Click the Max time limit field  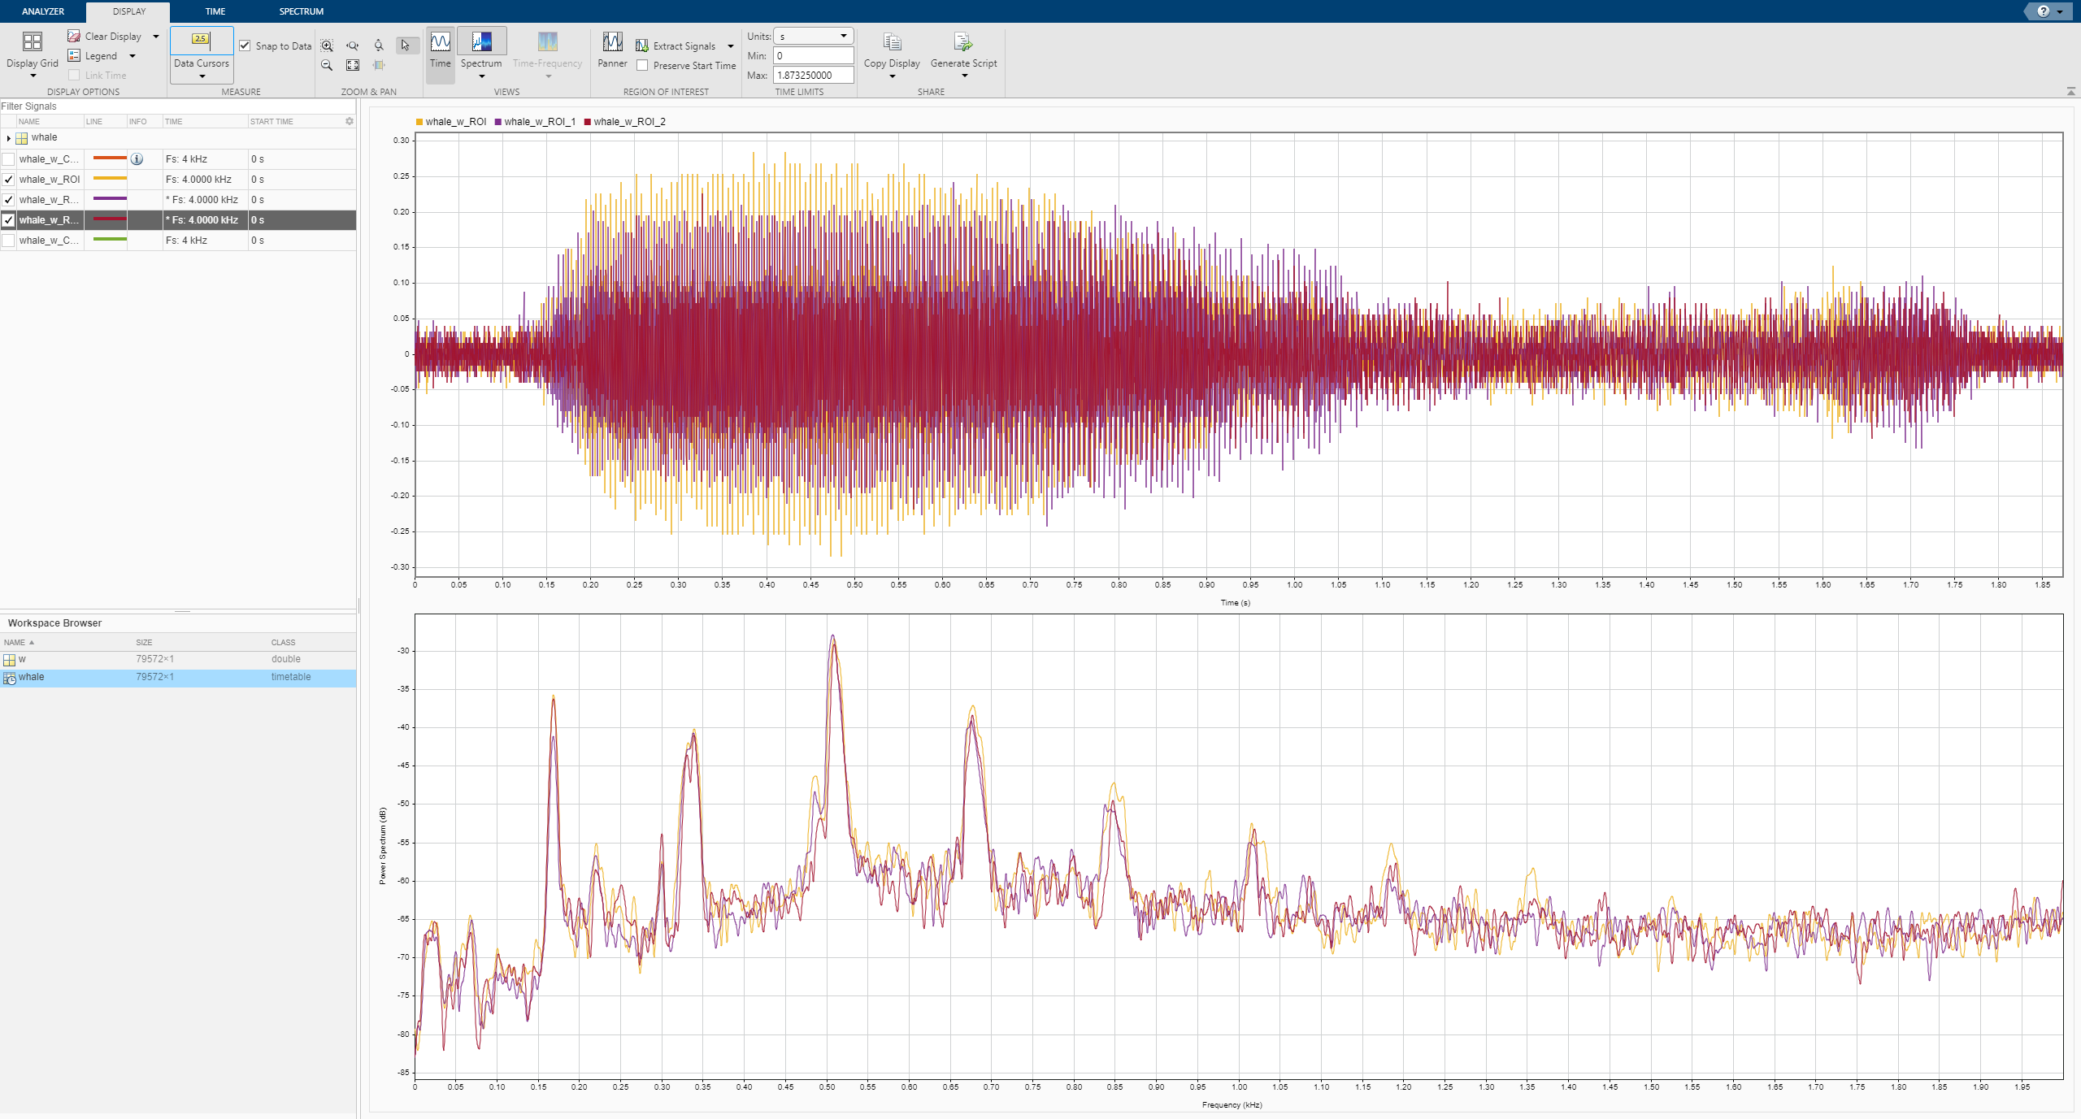click(813, 75)
